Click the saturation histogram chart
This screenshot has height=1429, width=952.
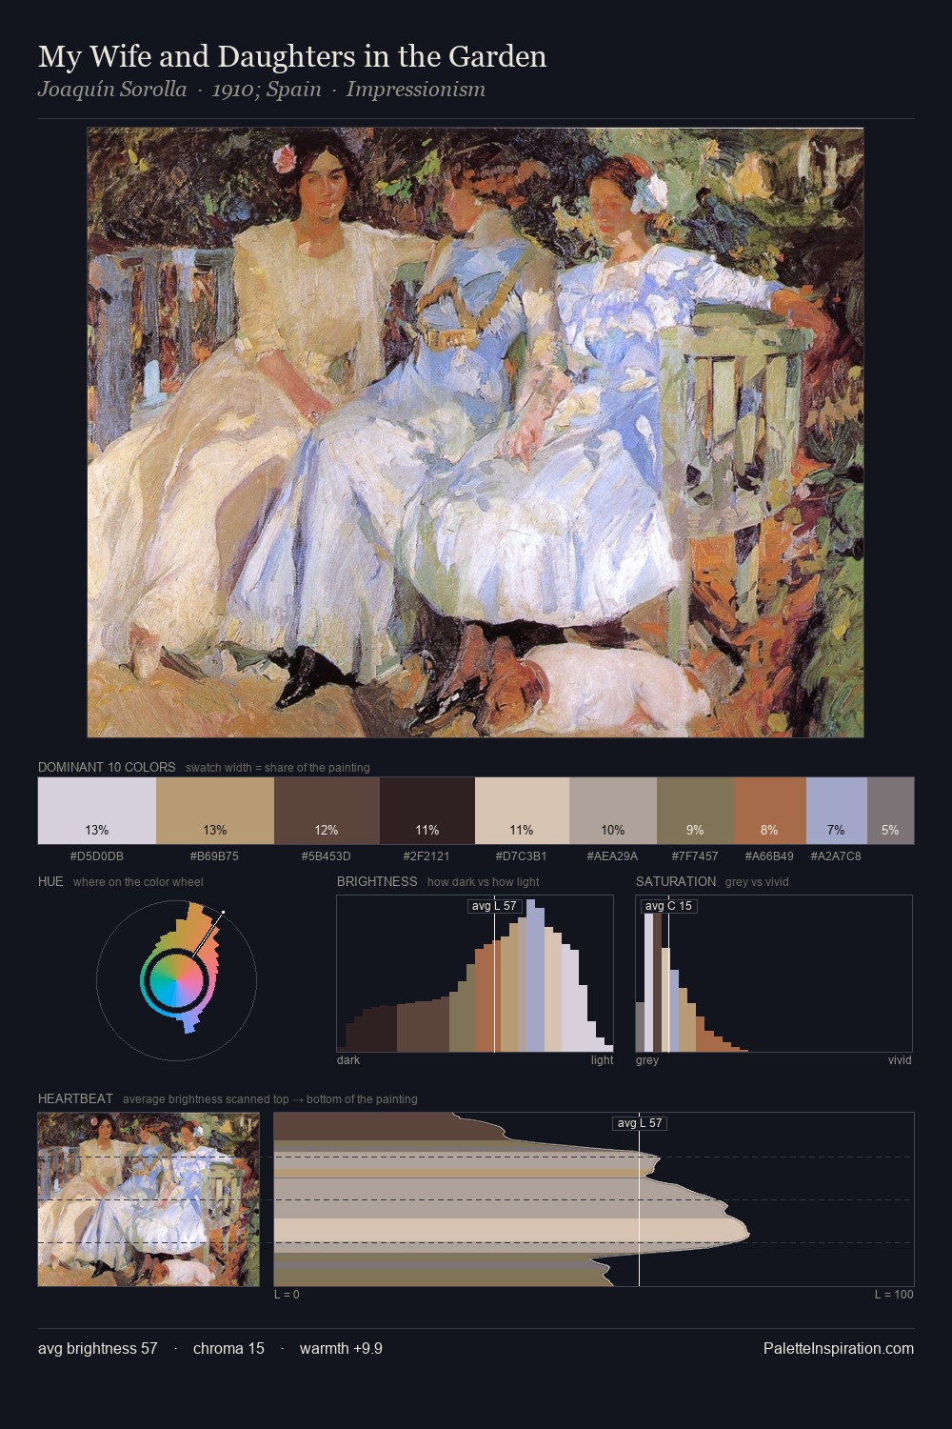click(x=774, y=974)
